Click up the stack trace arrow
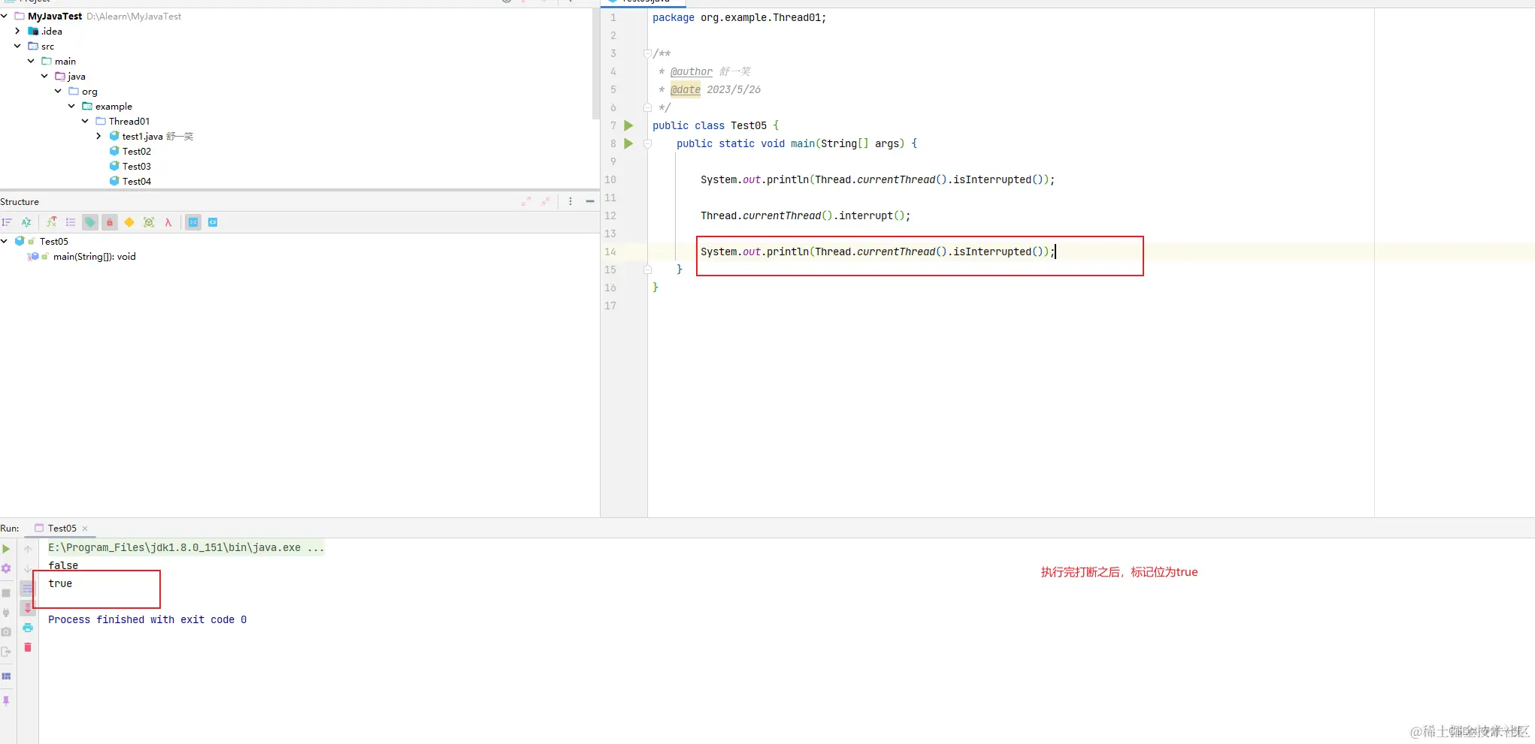The width and height of the screenshot is (1535, 744). [28, 549]
